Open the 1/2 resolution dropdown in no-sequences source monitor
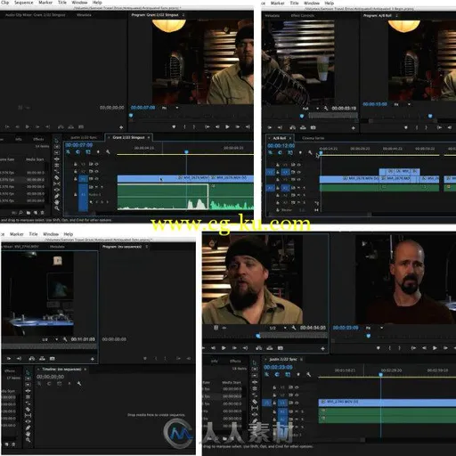The height and width of the screenshot is (456, 456). click(x=50, y=339)
